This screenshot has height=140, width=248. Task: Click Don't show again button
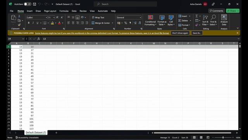180,33
